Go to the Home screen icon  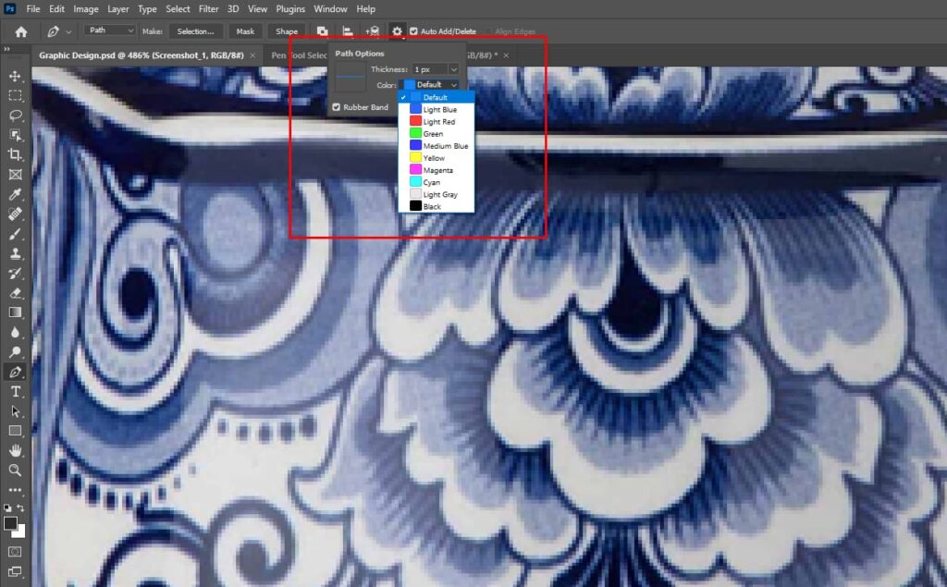(21, 31)
